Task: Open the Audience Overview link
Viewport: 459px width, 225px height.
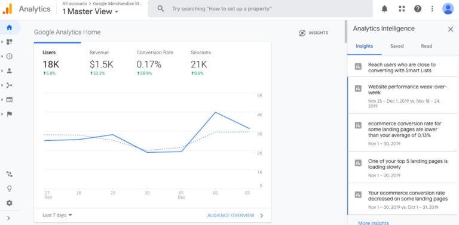Action: point(235,215)
